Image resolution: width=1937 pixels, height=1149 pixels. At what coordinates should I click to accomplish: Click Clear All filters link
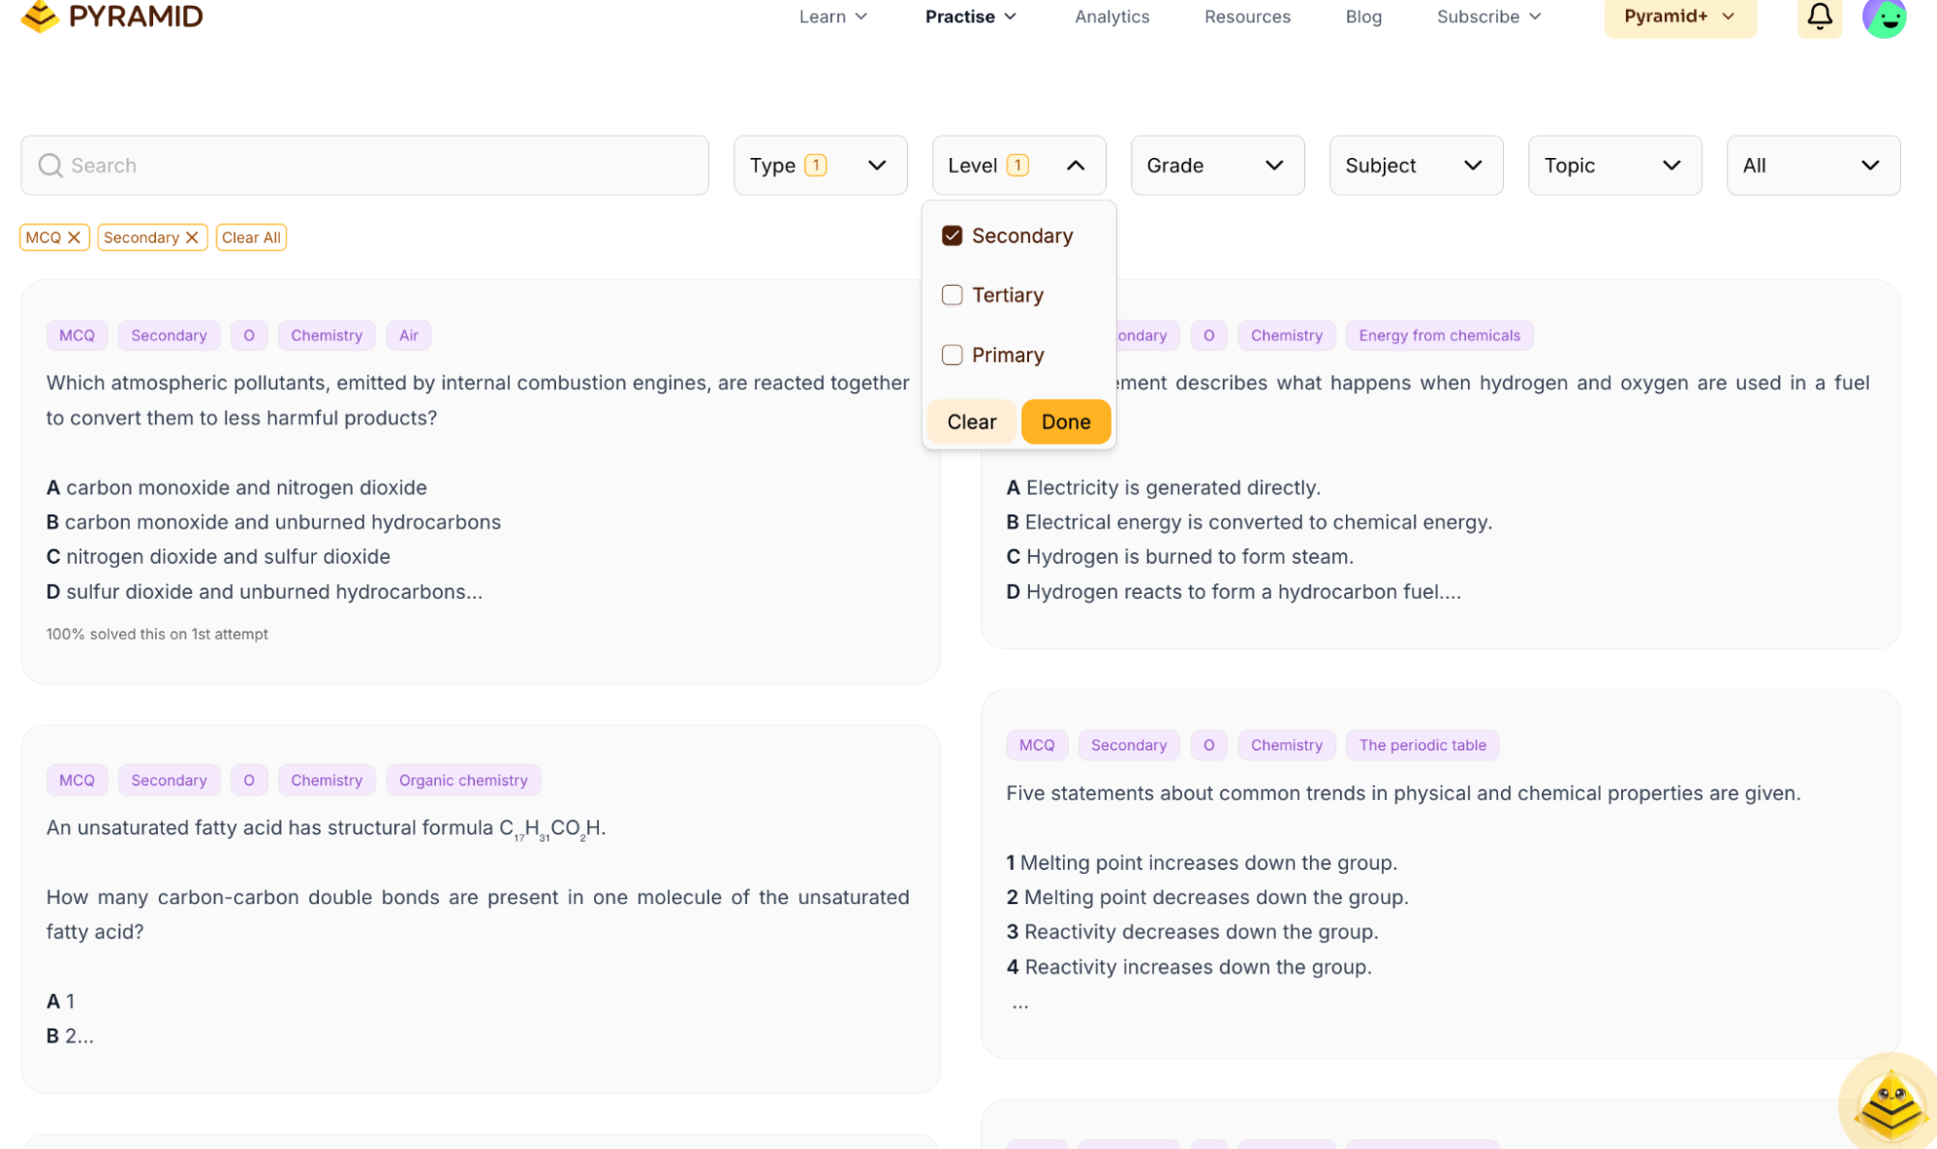coord(251,237)
